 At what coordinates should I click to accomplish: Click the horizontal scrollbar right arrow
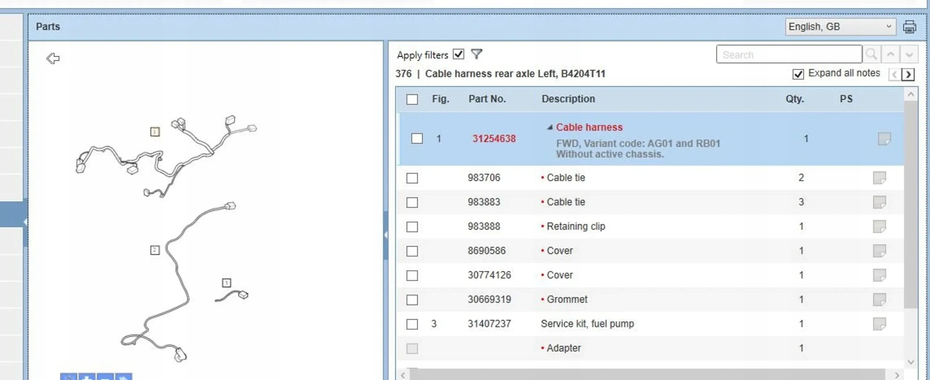(x=897, y=375)
